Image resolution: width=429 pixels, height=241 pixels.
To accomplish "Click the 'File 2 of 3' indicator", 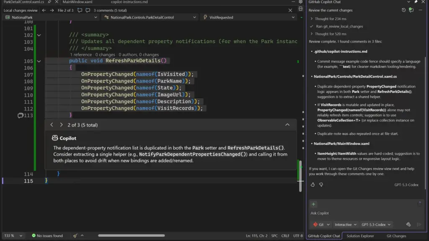I will click(x=65, y=10).
